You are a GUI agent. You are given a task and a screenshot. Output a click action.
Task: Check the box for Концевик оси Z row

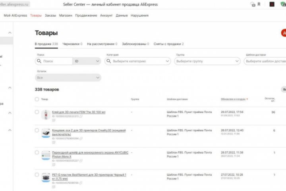click(37, 131)
